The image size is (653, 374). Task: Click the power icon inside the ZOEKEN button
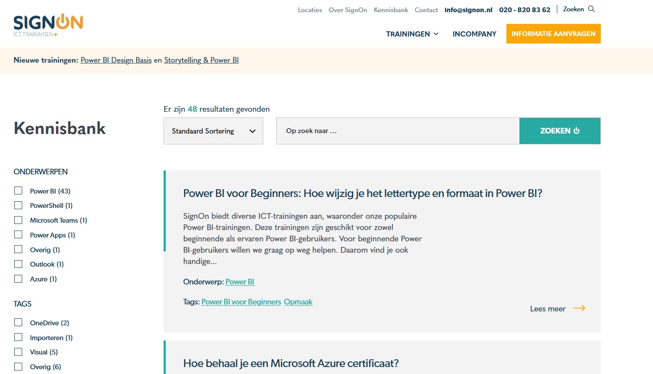[577, 130]
